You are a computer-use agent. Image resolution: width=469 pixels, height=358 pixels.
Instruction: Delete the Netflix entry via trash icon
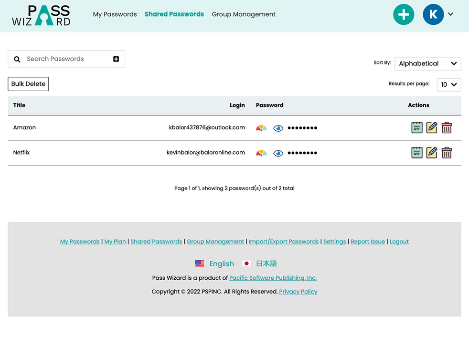pyautogui.click(x=447, y=153)
